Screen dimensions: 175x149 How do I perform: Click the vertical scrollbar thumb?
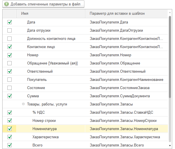click(x=170, y=57)
